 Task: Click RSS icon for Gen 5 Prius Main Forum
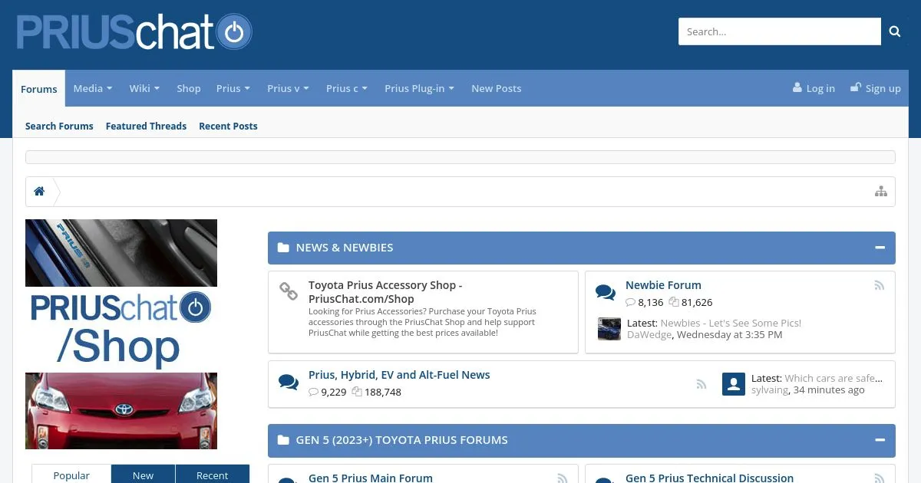pyautogui.click(x=563, y=478)
